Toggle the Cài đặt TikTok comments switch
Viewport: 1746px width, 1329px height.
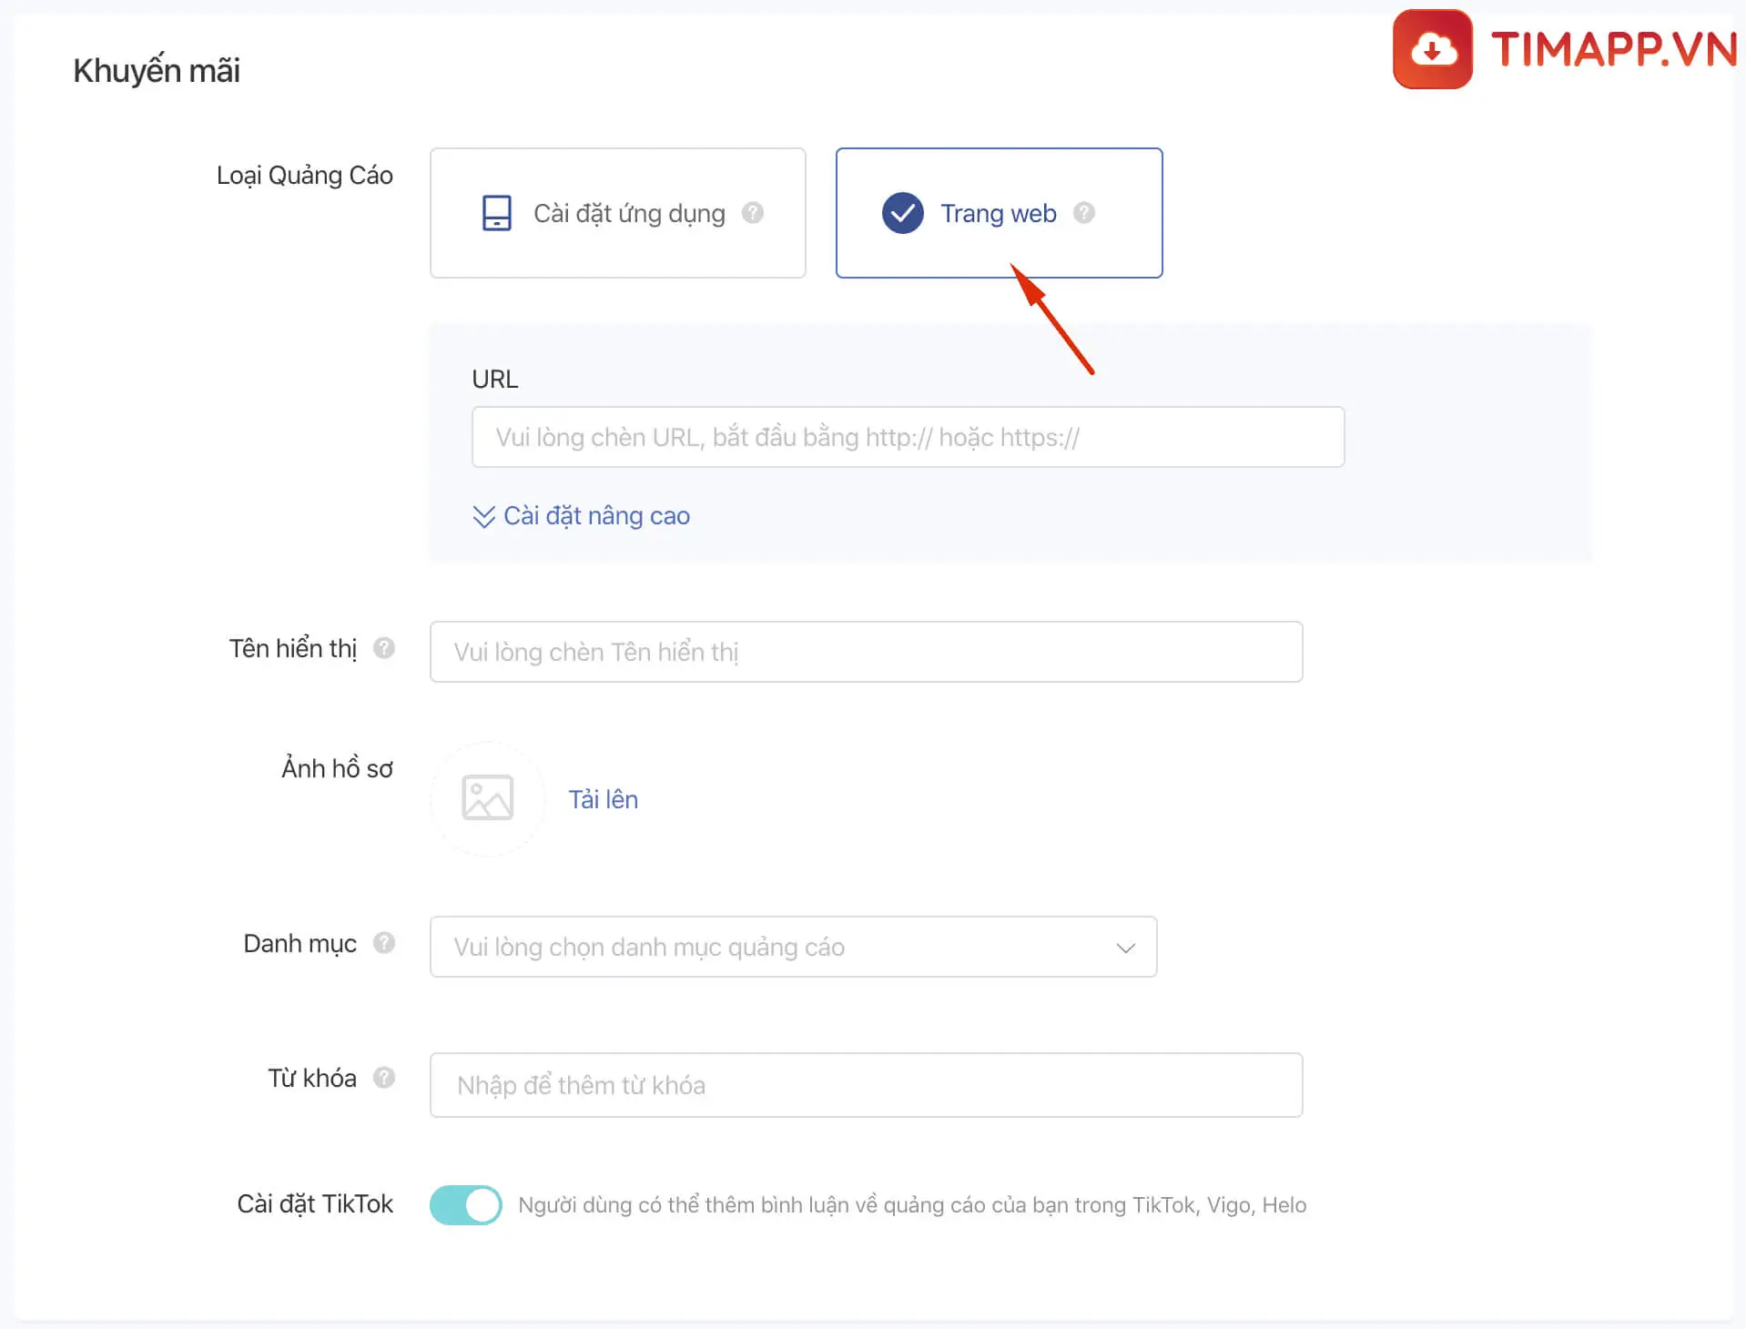(466, 1205)
